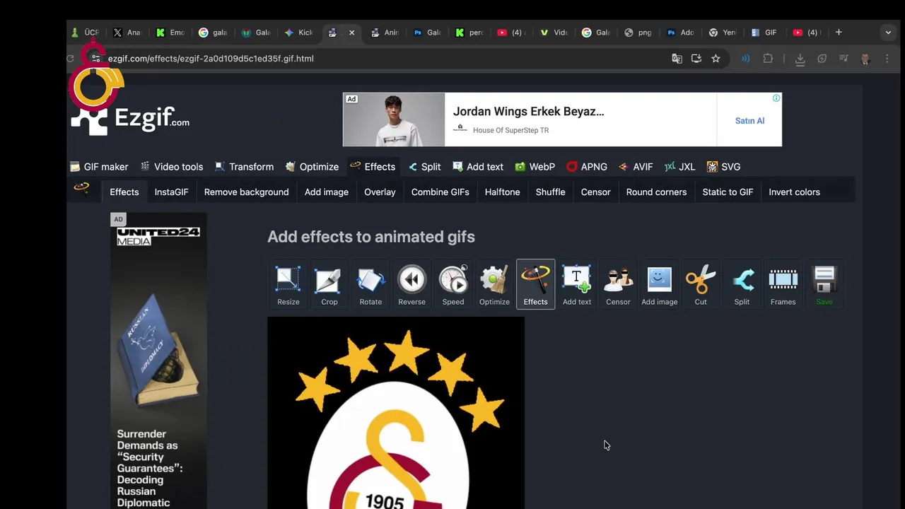Switch to the Kick browser tab
Image resolution: width=905 pixels, height=509 pixels.
point(298,33)
